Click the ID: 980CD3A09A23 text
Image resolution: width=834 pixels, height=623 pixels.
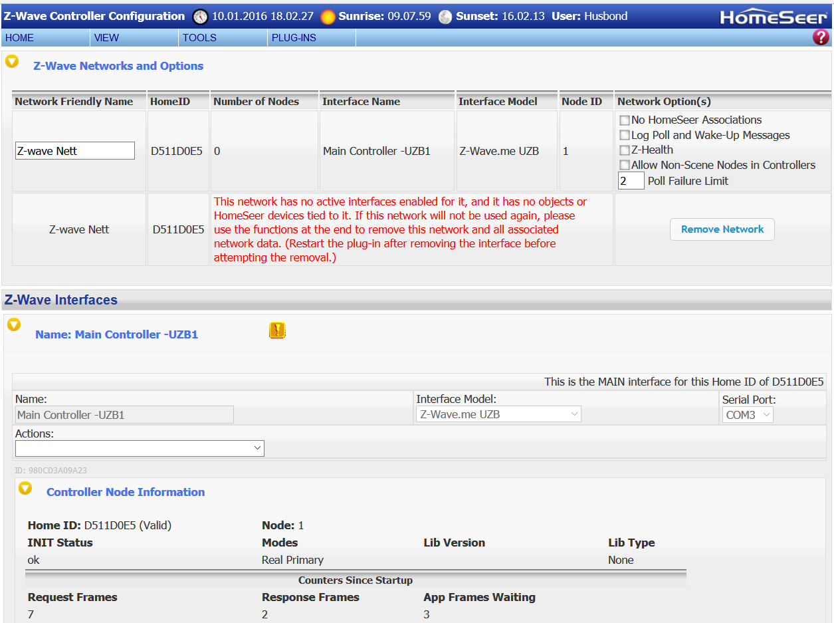(51, 471)
